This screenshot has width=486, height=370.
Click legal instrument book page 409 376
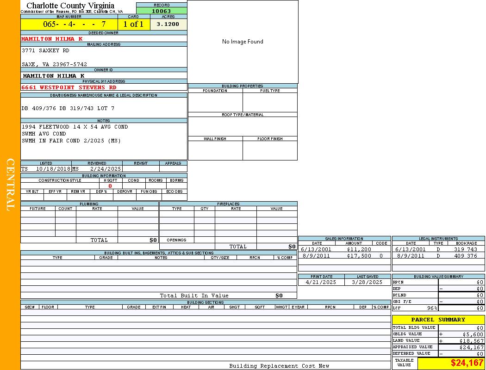click(465, 256)
